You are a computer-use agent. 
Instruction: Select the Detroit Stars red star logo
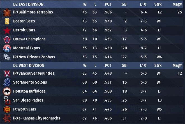[7, 30]
